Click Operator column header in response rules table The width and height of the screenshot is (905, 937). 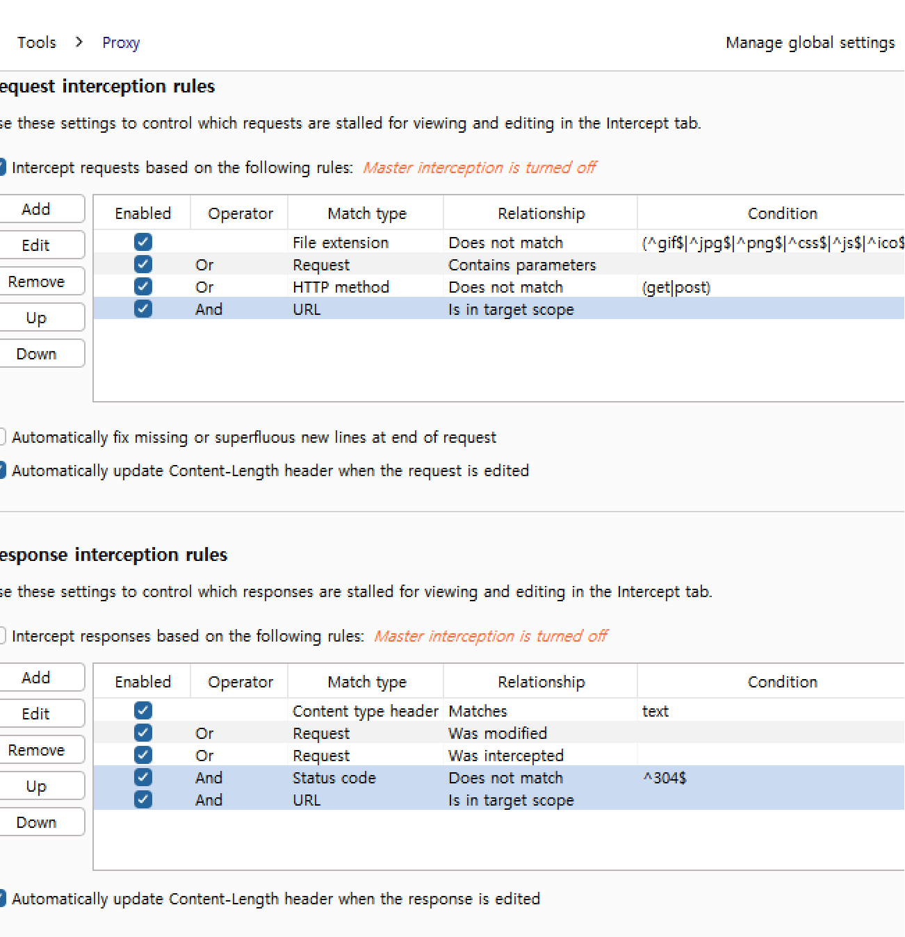click(240, 682)
